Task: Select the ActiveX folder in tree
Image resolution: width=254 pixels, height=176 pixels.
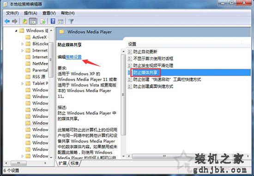Action: tap(39, 37)
